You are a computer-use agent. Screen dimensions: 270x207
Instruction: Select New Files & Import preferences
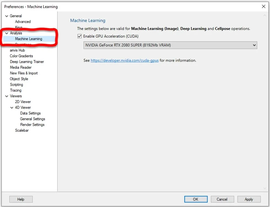pos(24,73)
